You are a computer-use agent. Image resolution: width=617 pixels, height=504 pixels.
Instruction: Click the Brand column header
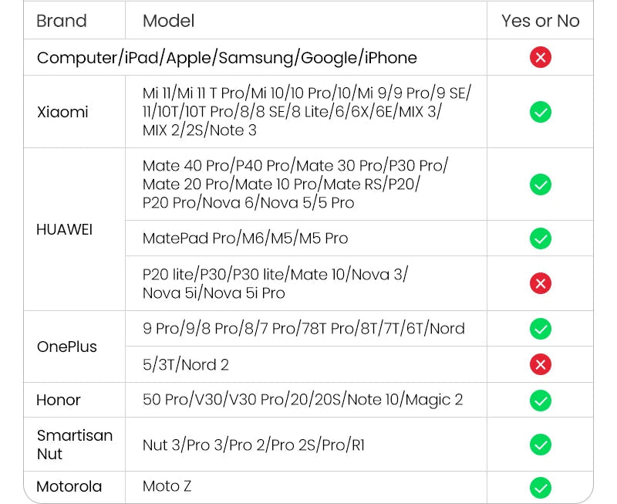click(x=62, y=21)
